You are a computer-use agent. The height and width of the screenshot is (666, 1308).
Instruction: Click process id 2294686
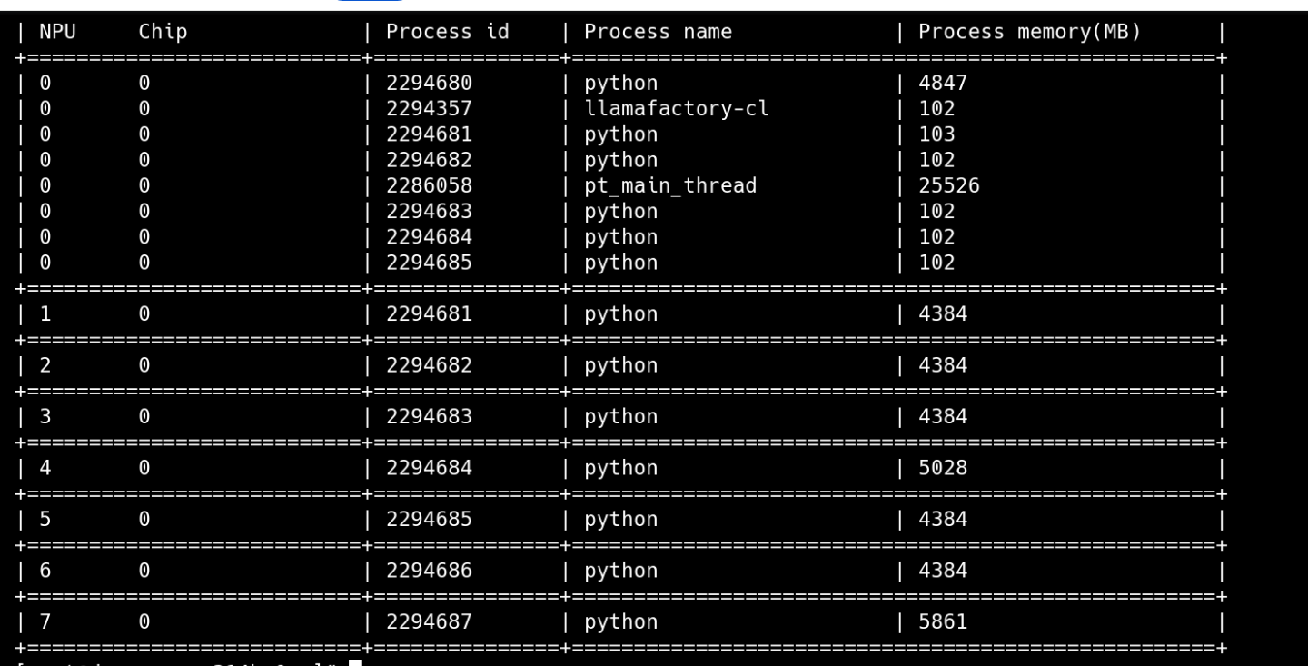point(429,571)
